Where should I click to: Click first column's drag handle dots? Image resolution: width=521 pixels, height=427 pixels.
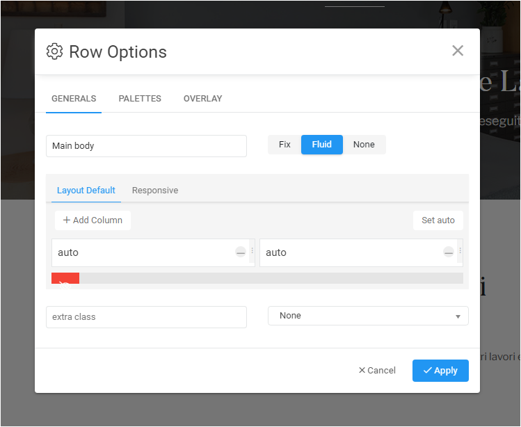tap(252, 252)
